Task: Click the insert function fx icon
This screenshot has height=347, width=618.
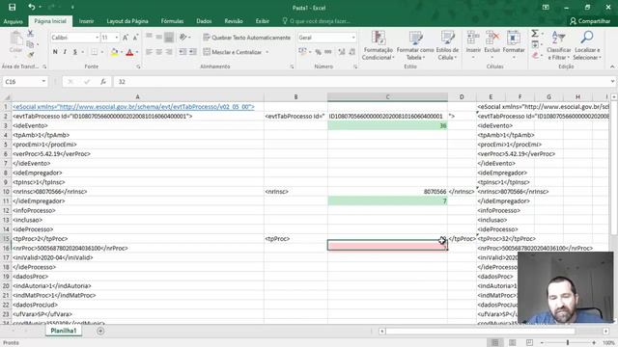Action: point(103,81)
